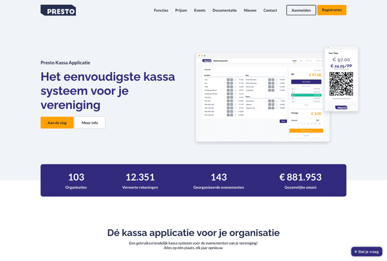
Task: Click the heading 'Dé kassa applicatie voor je organisatie'
Action: [x=193, y=233]
